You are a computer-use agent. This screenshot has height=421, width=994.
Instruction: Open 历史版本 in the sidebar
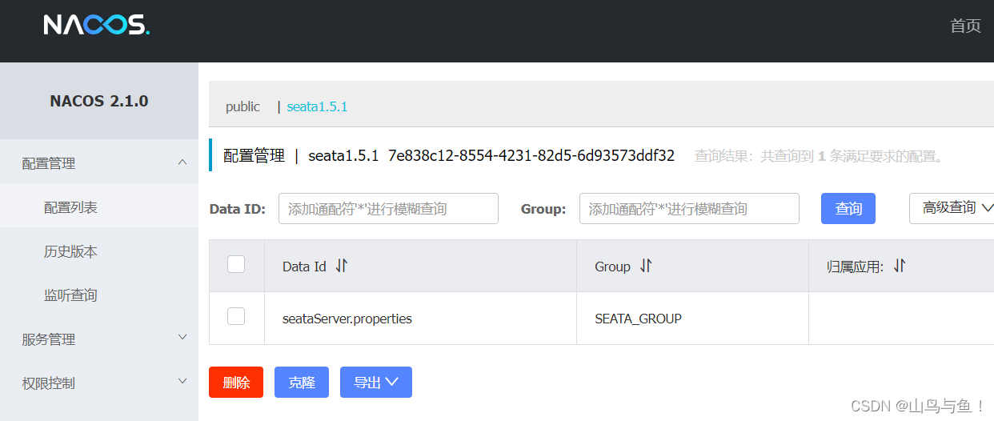pyautogui.click(x=99, y=251)
